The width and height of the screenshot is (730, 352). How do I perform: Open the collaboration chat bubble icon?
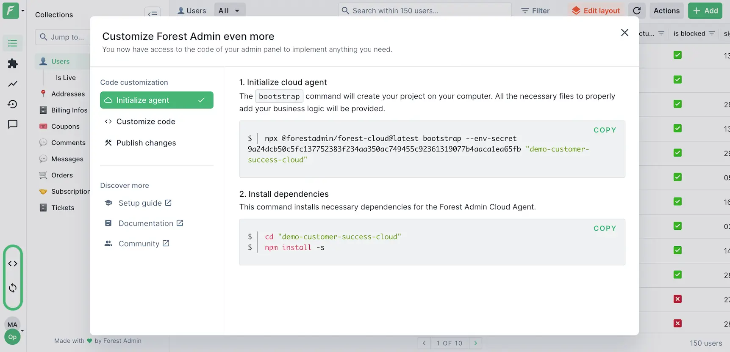tap(13, 124)
